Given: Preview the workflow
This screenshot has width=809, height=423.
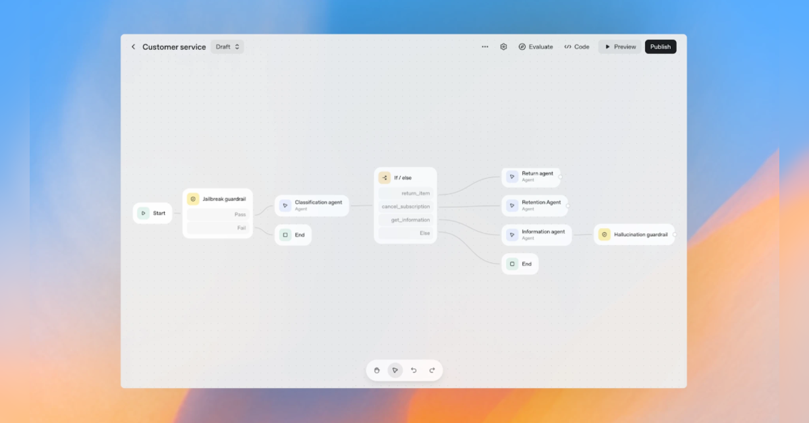Looking at the screenshot, I should pos(619,47).
